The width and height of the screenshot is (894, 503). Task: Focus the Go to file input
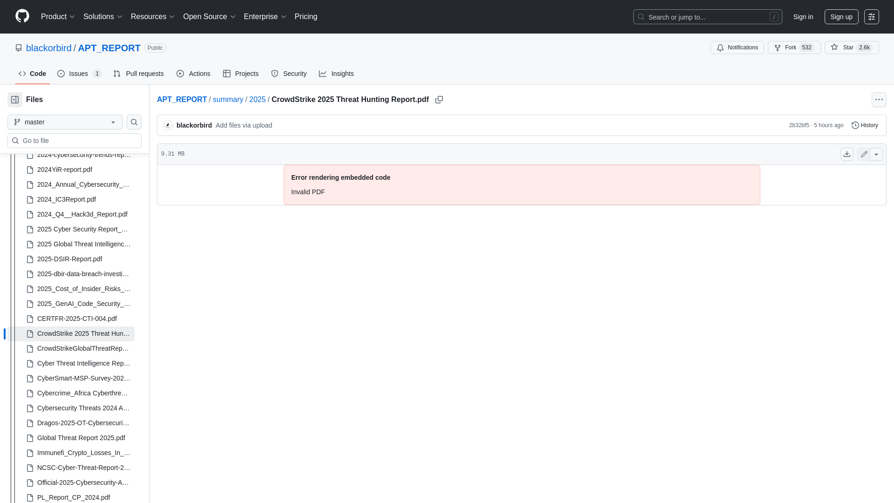(74, 141)
